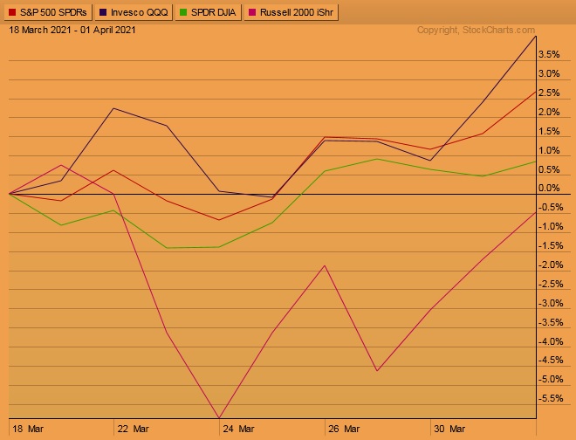Click the '26 Mar' x-axis label
The height and width of the screenshot is (440, 576).
pyautogui.click(x=344, y=429)
